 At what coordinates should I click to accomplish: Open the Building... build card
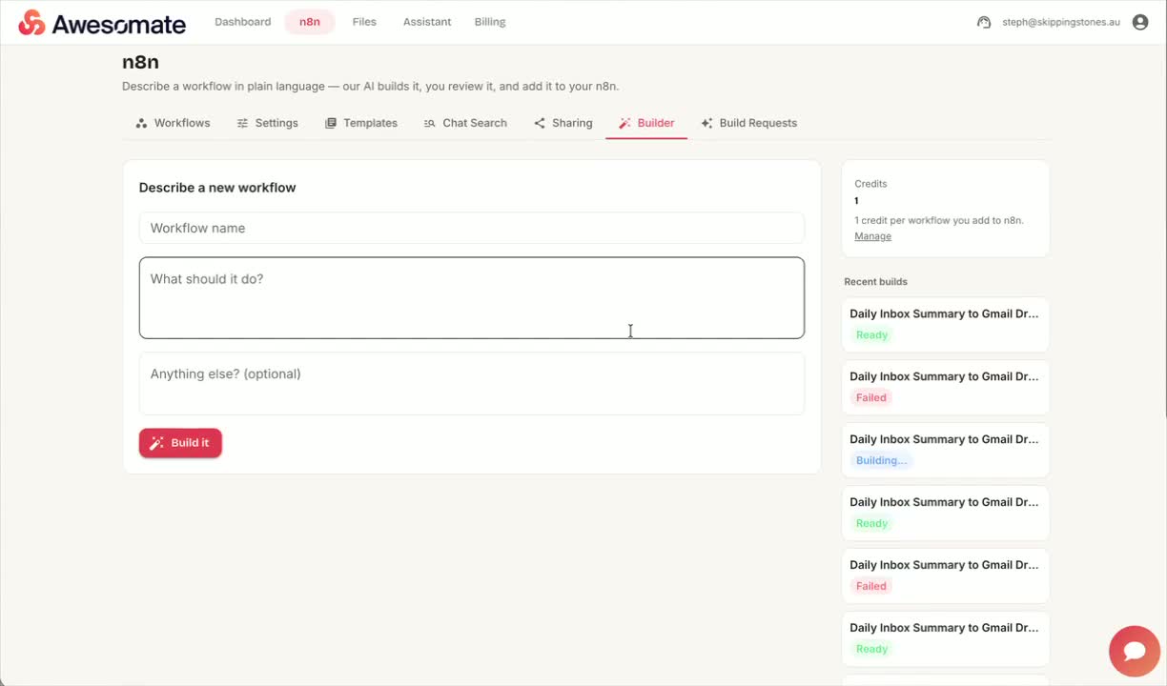(x=945, y=450)
